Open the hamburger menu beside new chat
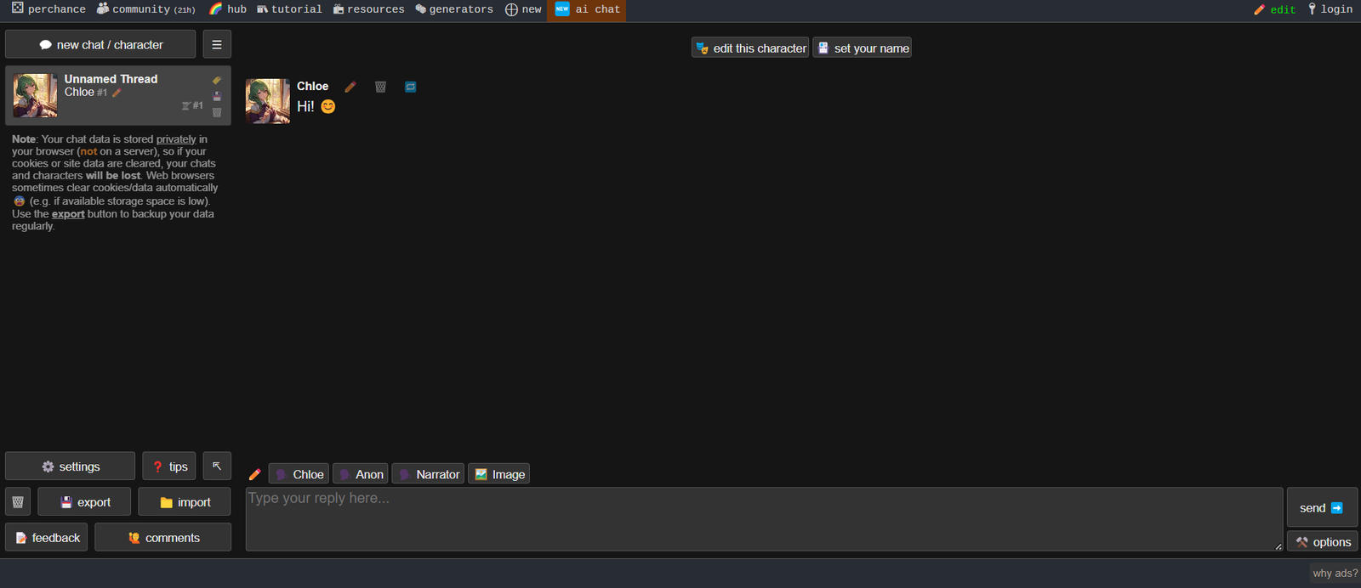This screenshot has height=588, width=1361. click(x=217, y=44)
